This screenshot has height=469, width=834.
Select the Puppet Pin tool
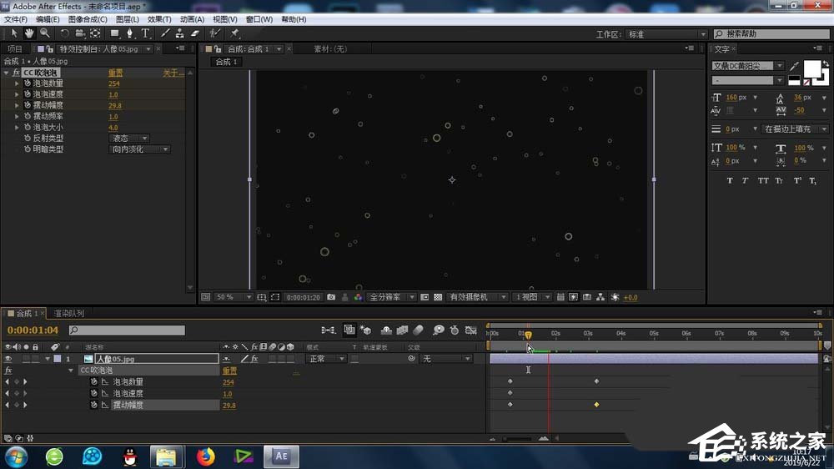234,33
